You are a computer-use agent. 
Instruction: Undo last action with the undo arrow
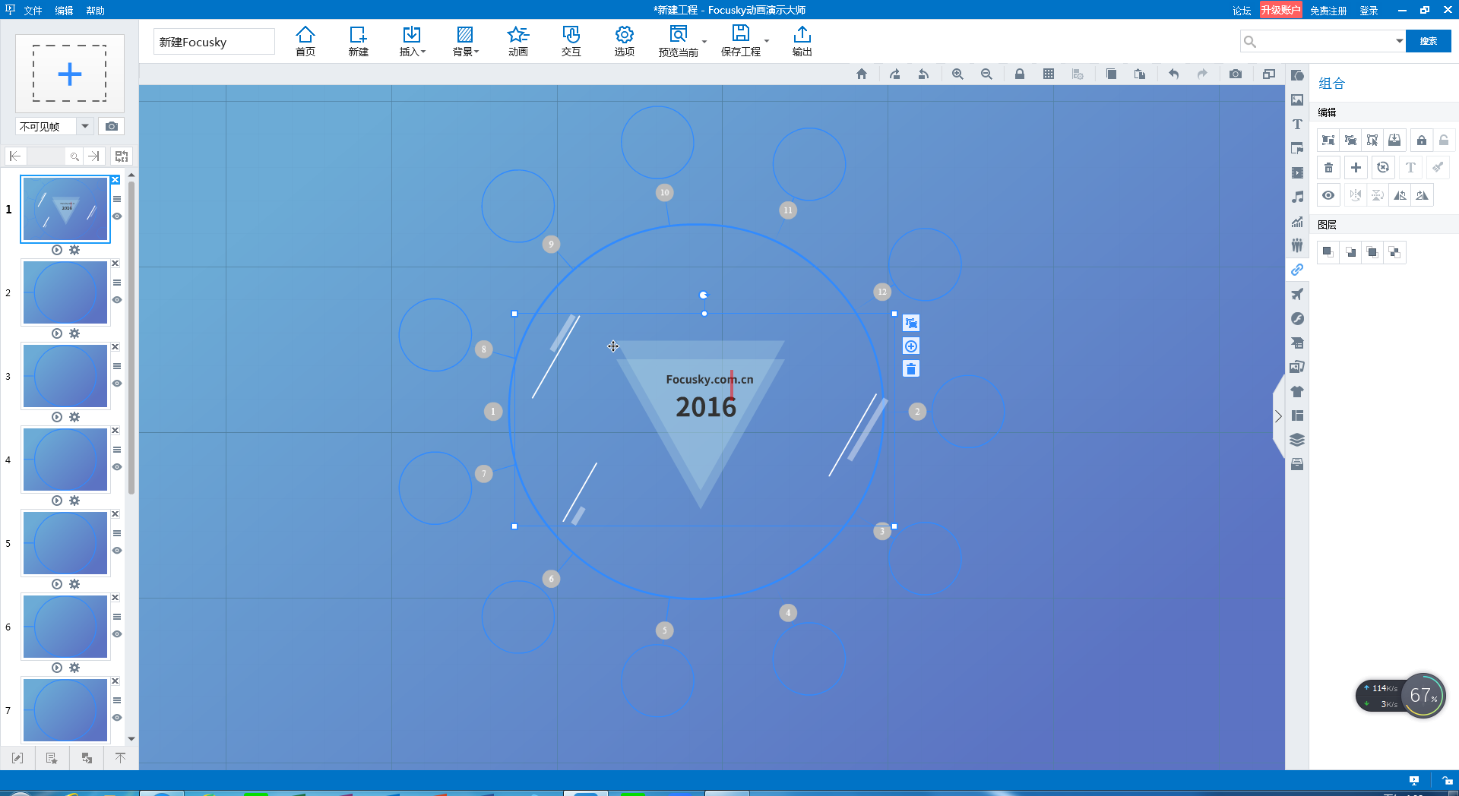[x=1173, y=74]
